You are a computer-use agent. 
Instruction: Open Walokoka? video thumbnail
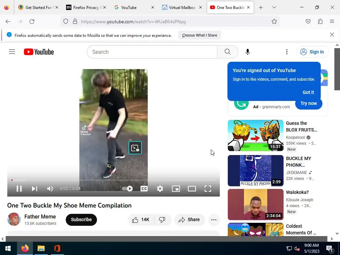click(255, 205)
